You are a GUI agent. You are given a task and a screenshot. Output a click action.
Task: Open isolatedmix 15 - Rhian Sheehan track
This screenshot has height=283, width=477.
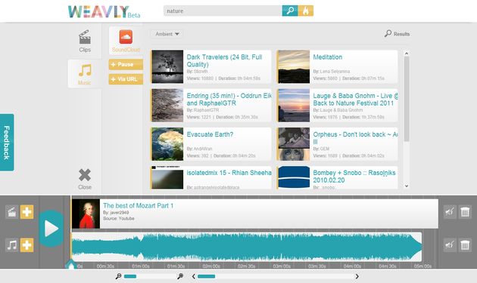[229, 173]
